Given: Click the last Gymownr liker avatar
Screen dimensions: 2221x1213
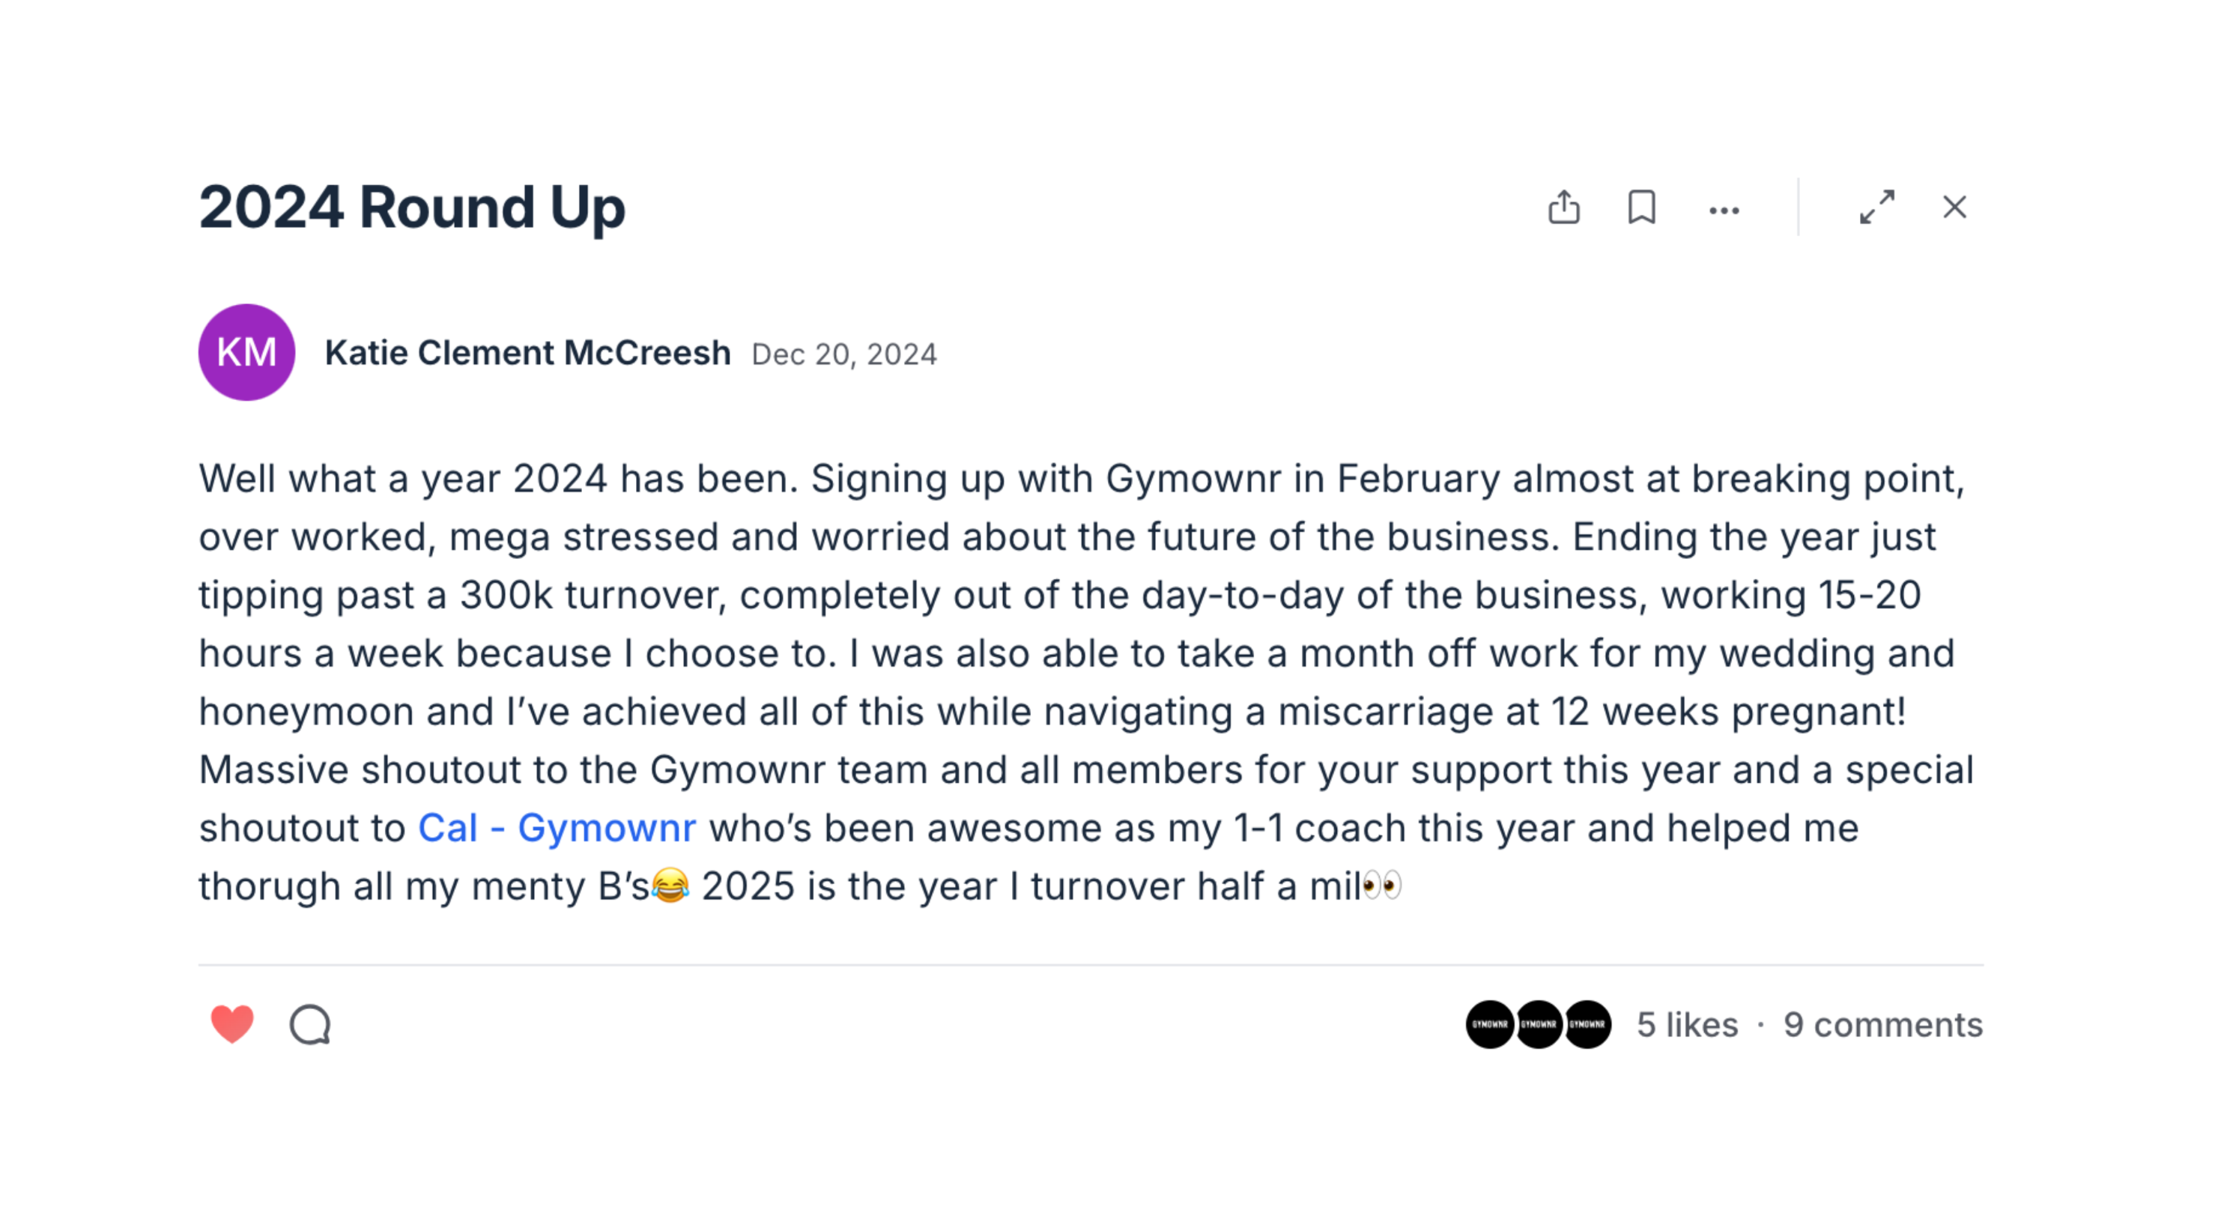Looking at the screenshot, I should tap(1587, 1024).
